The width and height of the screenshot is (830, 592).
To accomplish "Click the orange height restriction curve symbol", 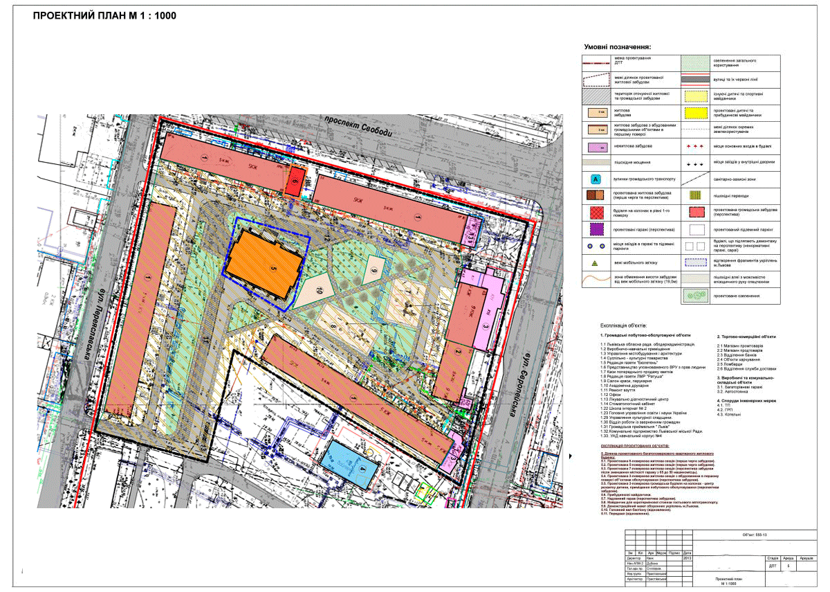I will (x=596, y=281).
